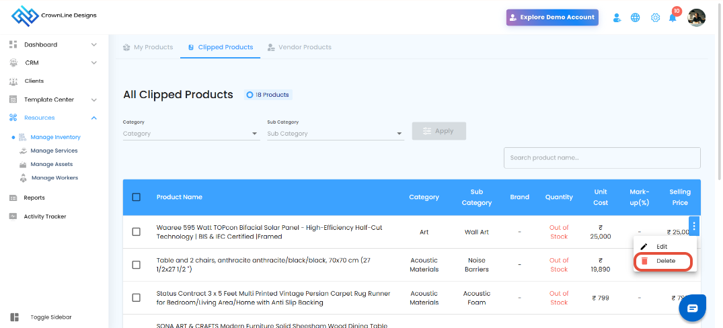Select the Waaree Solar Panel row checkbox
The width and height of the screenshot is (723, 328).
(x=137, y=232)
